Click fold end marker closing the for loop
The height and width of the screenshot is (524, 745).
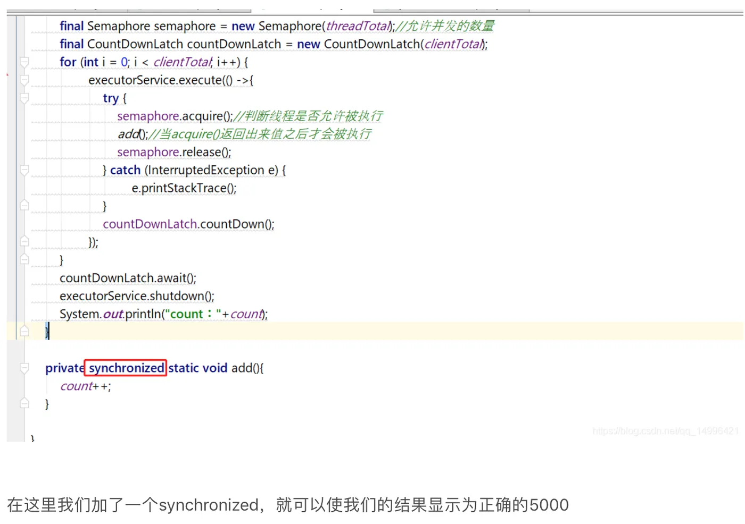[24, 260]
